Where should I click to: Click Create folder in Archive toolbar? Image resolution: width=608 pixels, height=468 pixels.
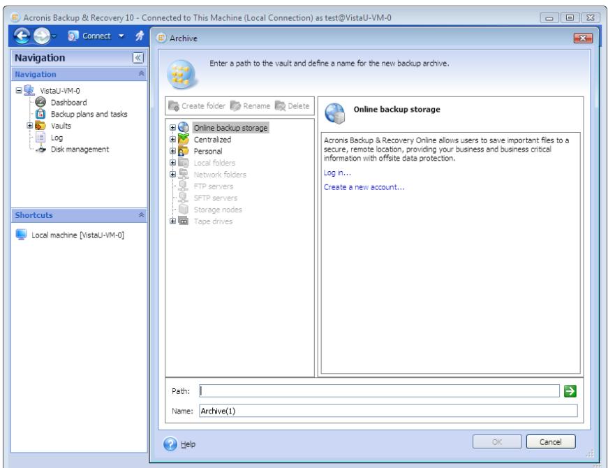(x=197, y=106)
